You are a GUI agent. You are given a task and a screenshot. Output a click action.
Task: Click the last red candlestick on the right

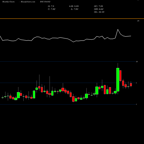(131, 85)
